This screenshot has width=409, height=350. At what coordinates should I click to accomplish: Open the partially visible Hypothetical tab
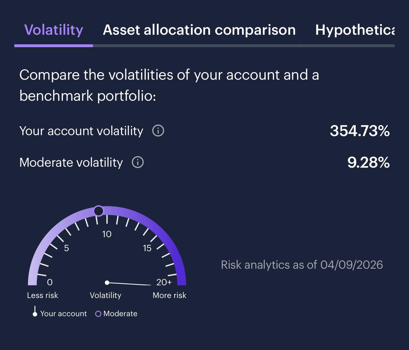[355, 30]
